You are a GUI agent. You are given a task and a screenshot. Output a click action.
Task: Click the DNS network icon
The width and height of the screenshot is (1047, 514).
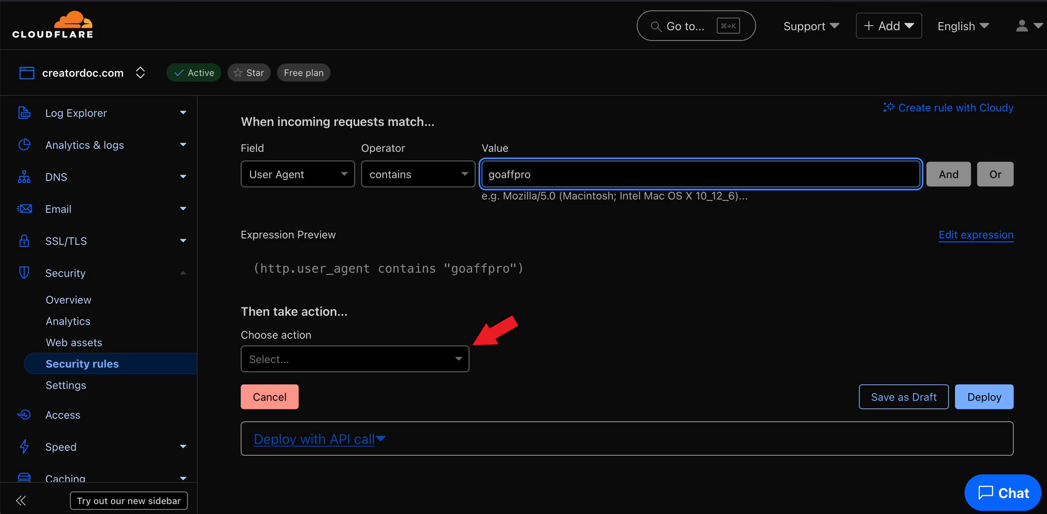tap(24, 177)
